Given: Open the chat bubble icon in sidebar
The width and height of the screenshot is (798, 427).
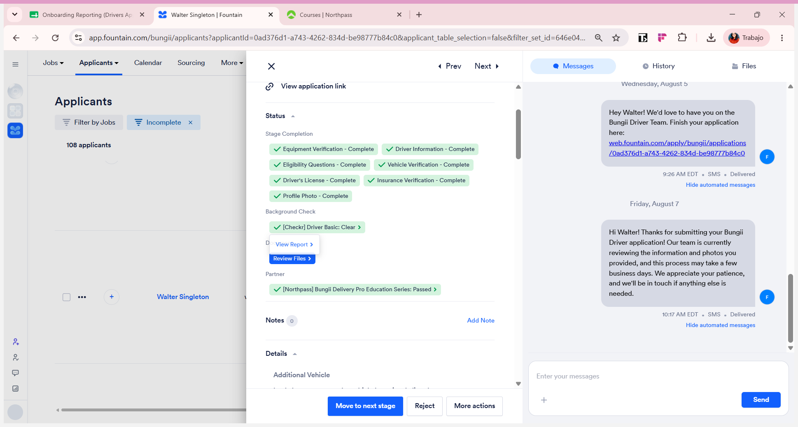Looking at the screenshot, I should [x=16, y=373].
